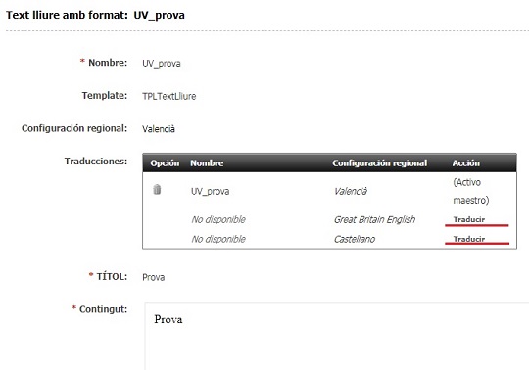Delete the UV_prova translation via trash icon
This screenshot has height=370, width=529.
coord(157,189)
